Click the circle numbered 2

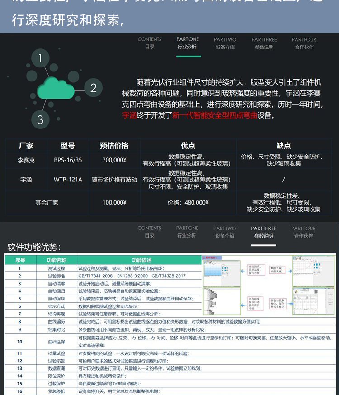pos(94,88)
